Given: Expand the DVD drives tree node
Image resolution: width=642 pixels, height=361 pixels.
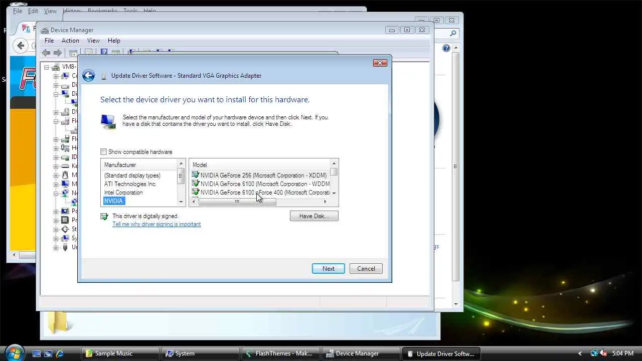Looking at the screenshot, I should click(x=56, y=112).
